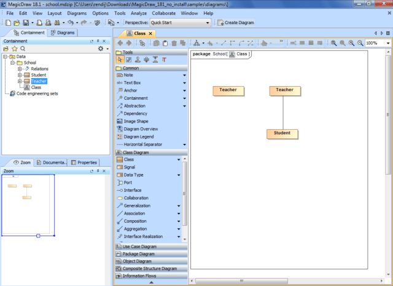
Task: Click the binoculars Find icon
Action: pos(57,23)
